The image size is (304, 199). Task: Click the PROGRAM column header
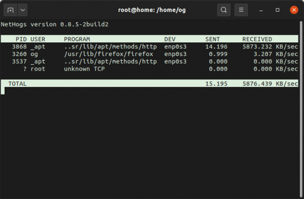(x=77, y=39)
